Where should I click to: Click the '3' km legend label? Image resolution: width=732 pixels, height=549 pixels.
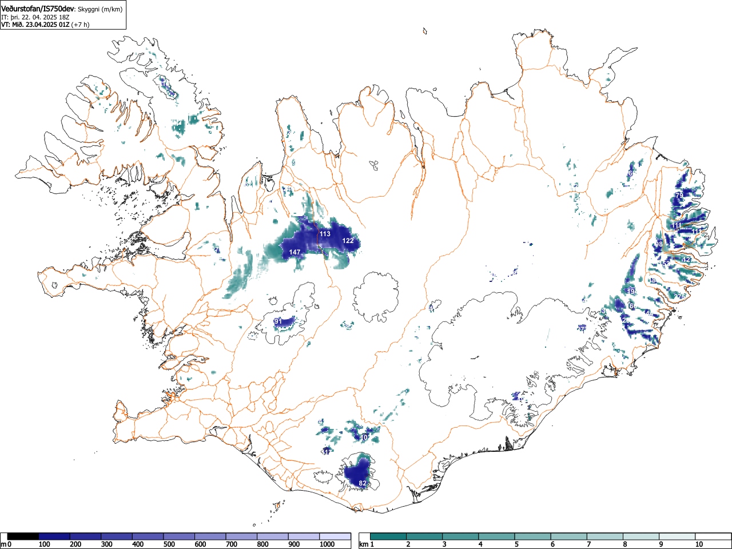(444, 544)
